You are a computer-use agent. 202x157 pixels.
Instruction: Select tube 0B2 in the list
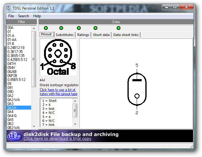pyautogui.click(x=19, y=123)
